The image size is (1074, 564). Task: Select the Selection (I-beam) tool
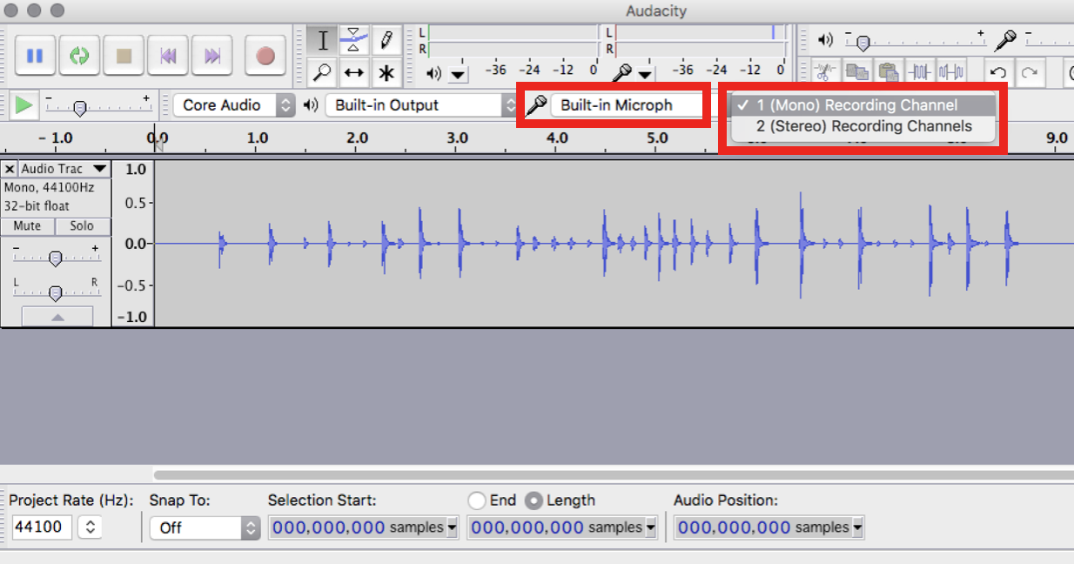pyautogui.click(x=323, y=40)
